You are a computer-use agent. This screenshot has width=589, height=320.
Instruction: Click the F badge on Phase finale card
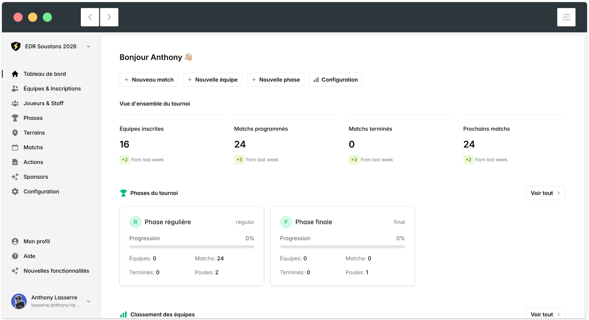click(x=286, y=222)
